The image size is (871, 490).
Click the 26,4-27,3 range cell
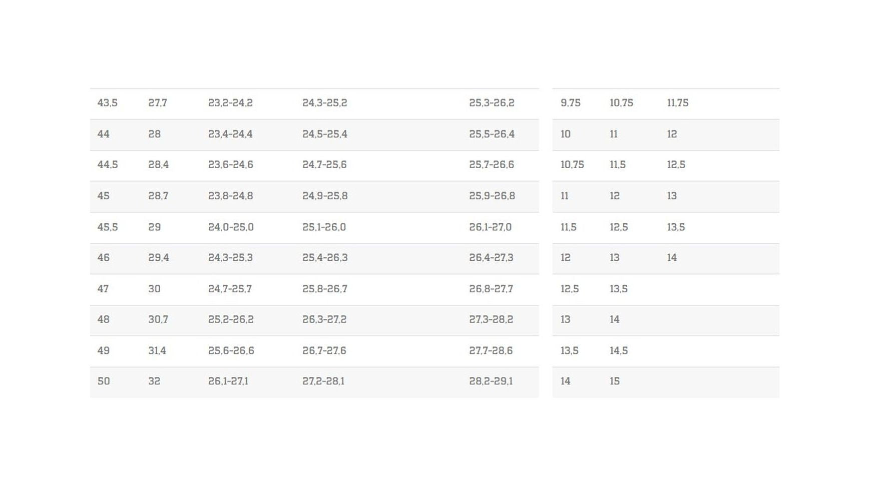pos(491,258)
